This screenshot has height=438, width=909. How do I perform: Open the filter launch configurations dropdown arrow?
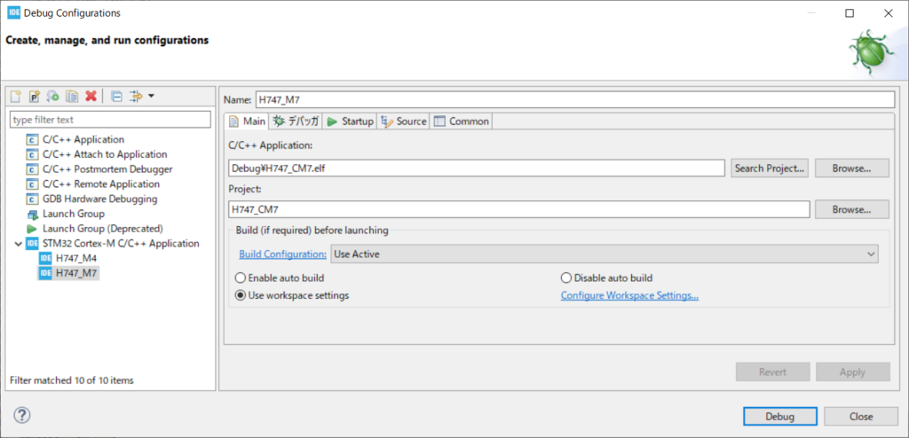pyautogui.click(x=151, y=96)
